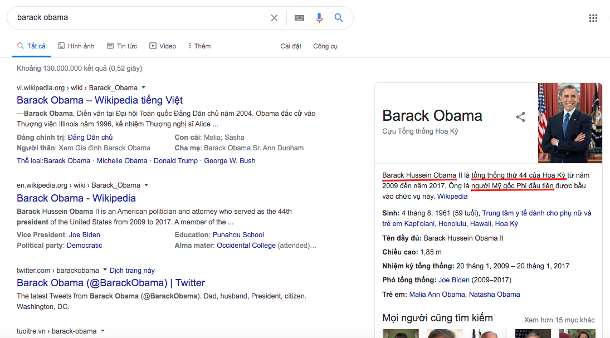The image size is (610, 338).
Task: Follow the 'Joe Biden' Vice President link
Action: pos(85,235)
